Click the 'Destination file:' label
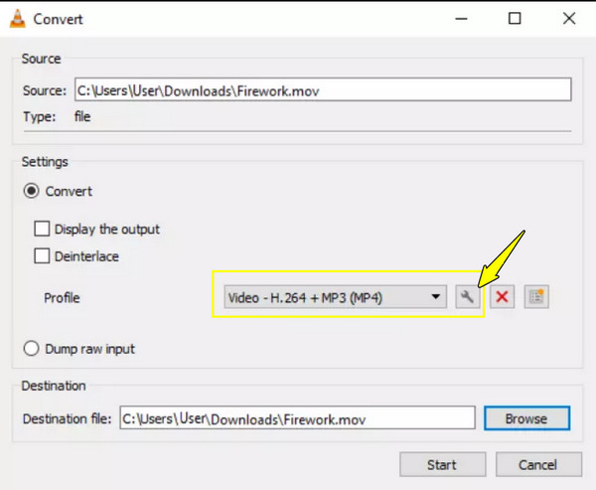 tap(67, 418)
